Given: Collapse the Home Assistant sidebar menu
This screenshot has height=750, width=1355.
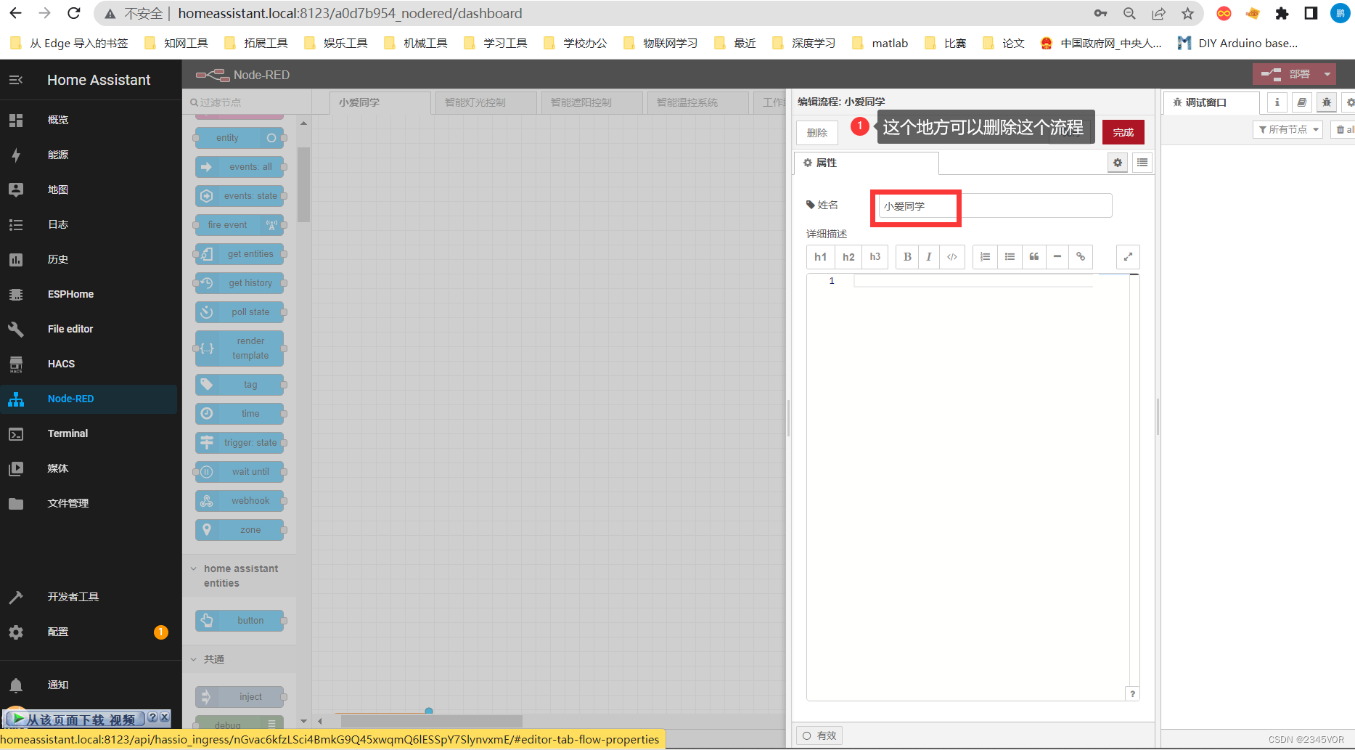Looking at the screenshot, I should tap(16, 80).
